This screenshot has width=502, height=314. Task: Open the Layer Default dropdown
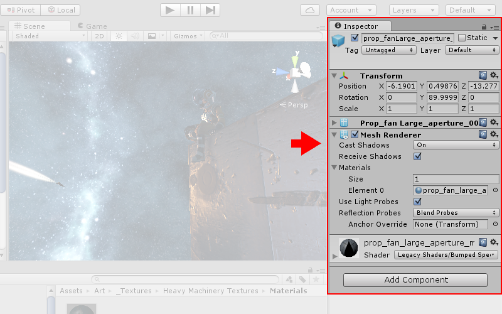[472, 50]
